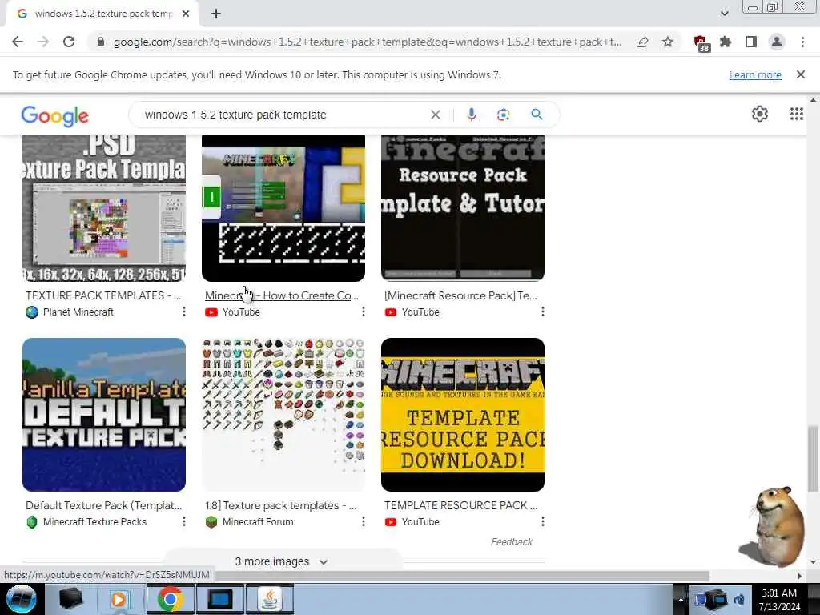The width and height of the screenshot is (820, 615).
Task: Open [Minecraft Resource Pack] Te... result title
Action: [460, 295]
